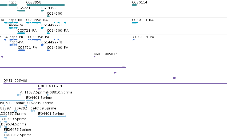Image resolution: width=227 pixels, height=139 pixels.
Task: Click the DME1-006A09 clone label
Action: 15,80
